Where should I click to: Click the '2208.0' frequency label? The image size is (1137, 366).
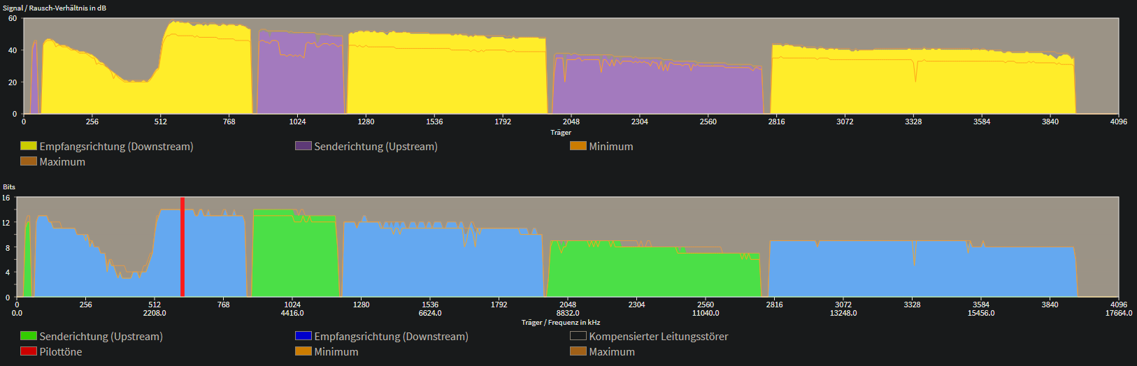[x=155, y=313]
